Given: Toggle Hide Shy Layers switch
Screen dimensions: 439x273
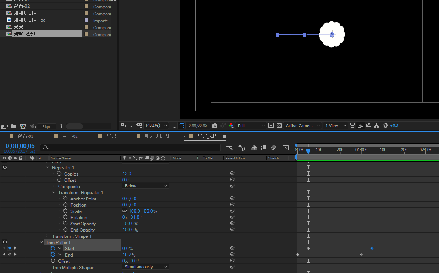Looking at the screenshot, I should [254, 148].
